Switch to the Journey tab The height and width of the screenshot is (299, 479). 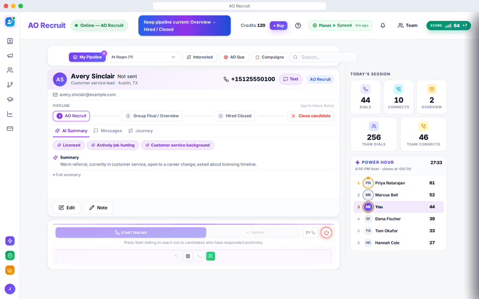141,130
